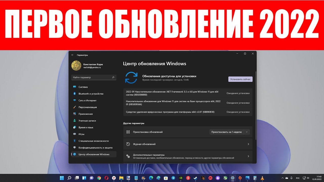The width and height of the screenshot is (324, 182).
Task: Open Calculator from taskbar
Action: 255,178
